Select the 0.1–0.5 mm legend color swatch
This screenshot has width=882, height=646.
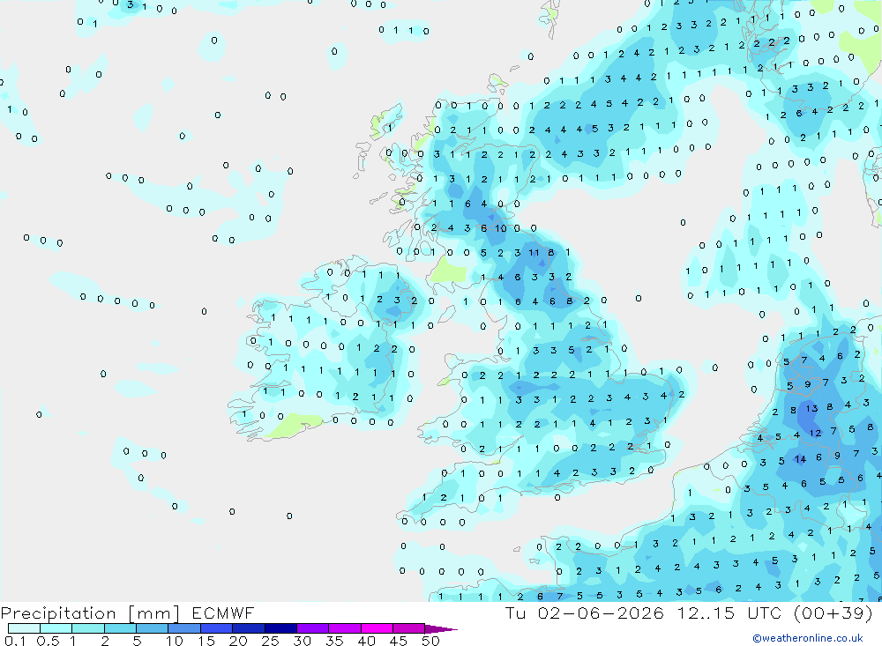click(x=24, y=628)
